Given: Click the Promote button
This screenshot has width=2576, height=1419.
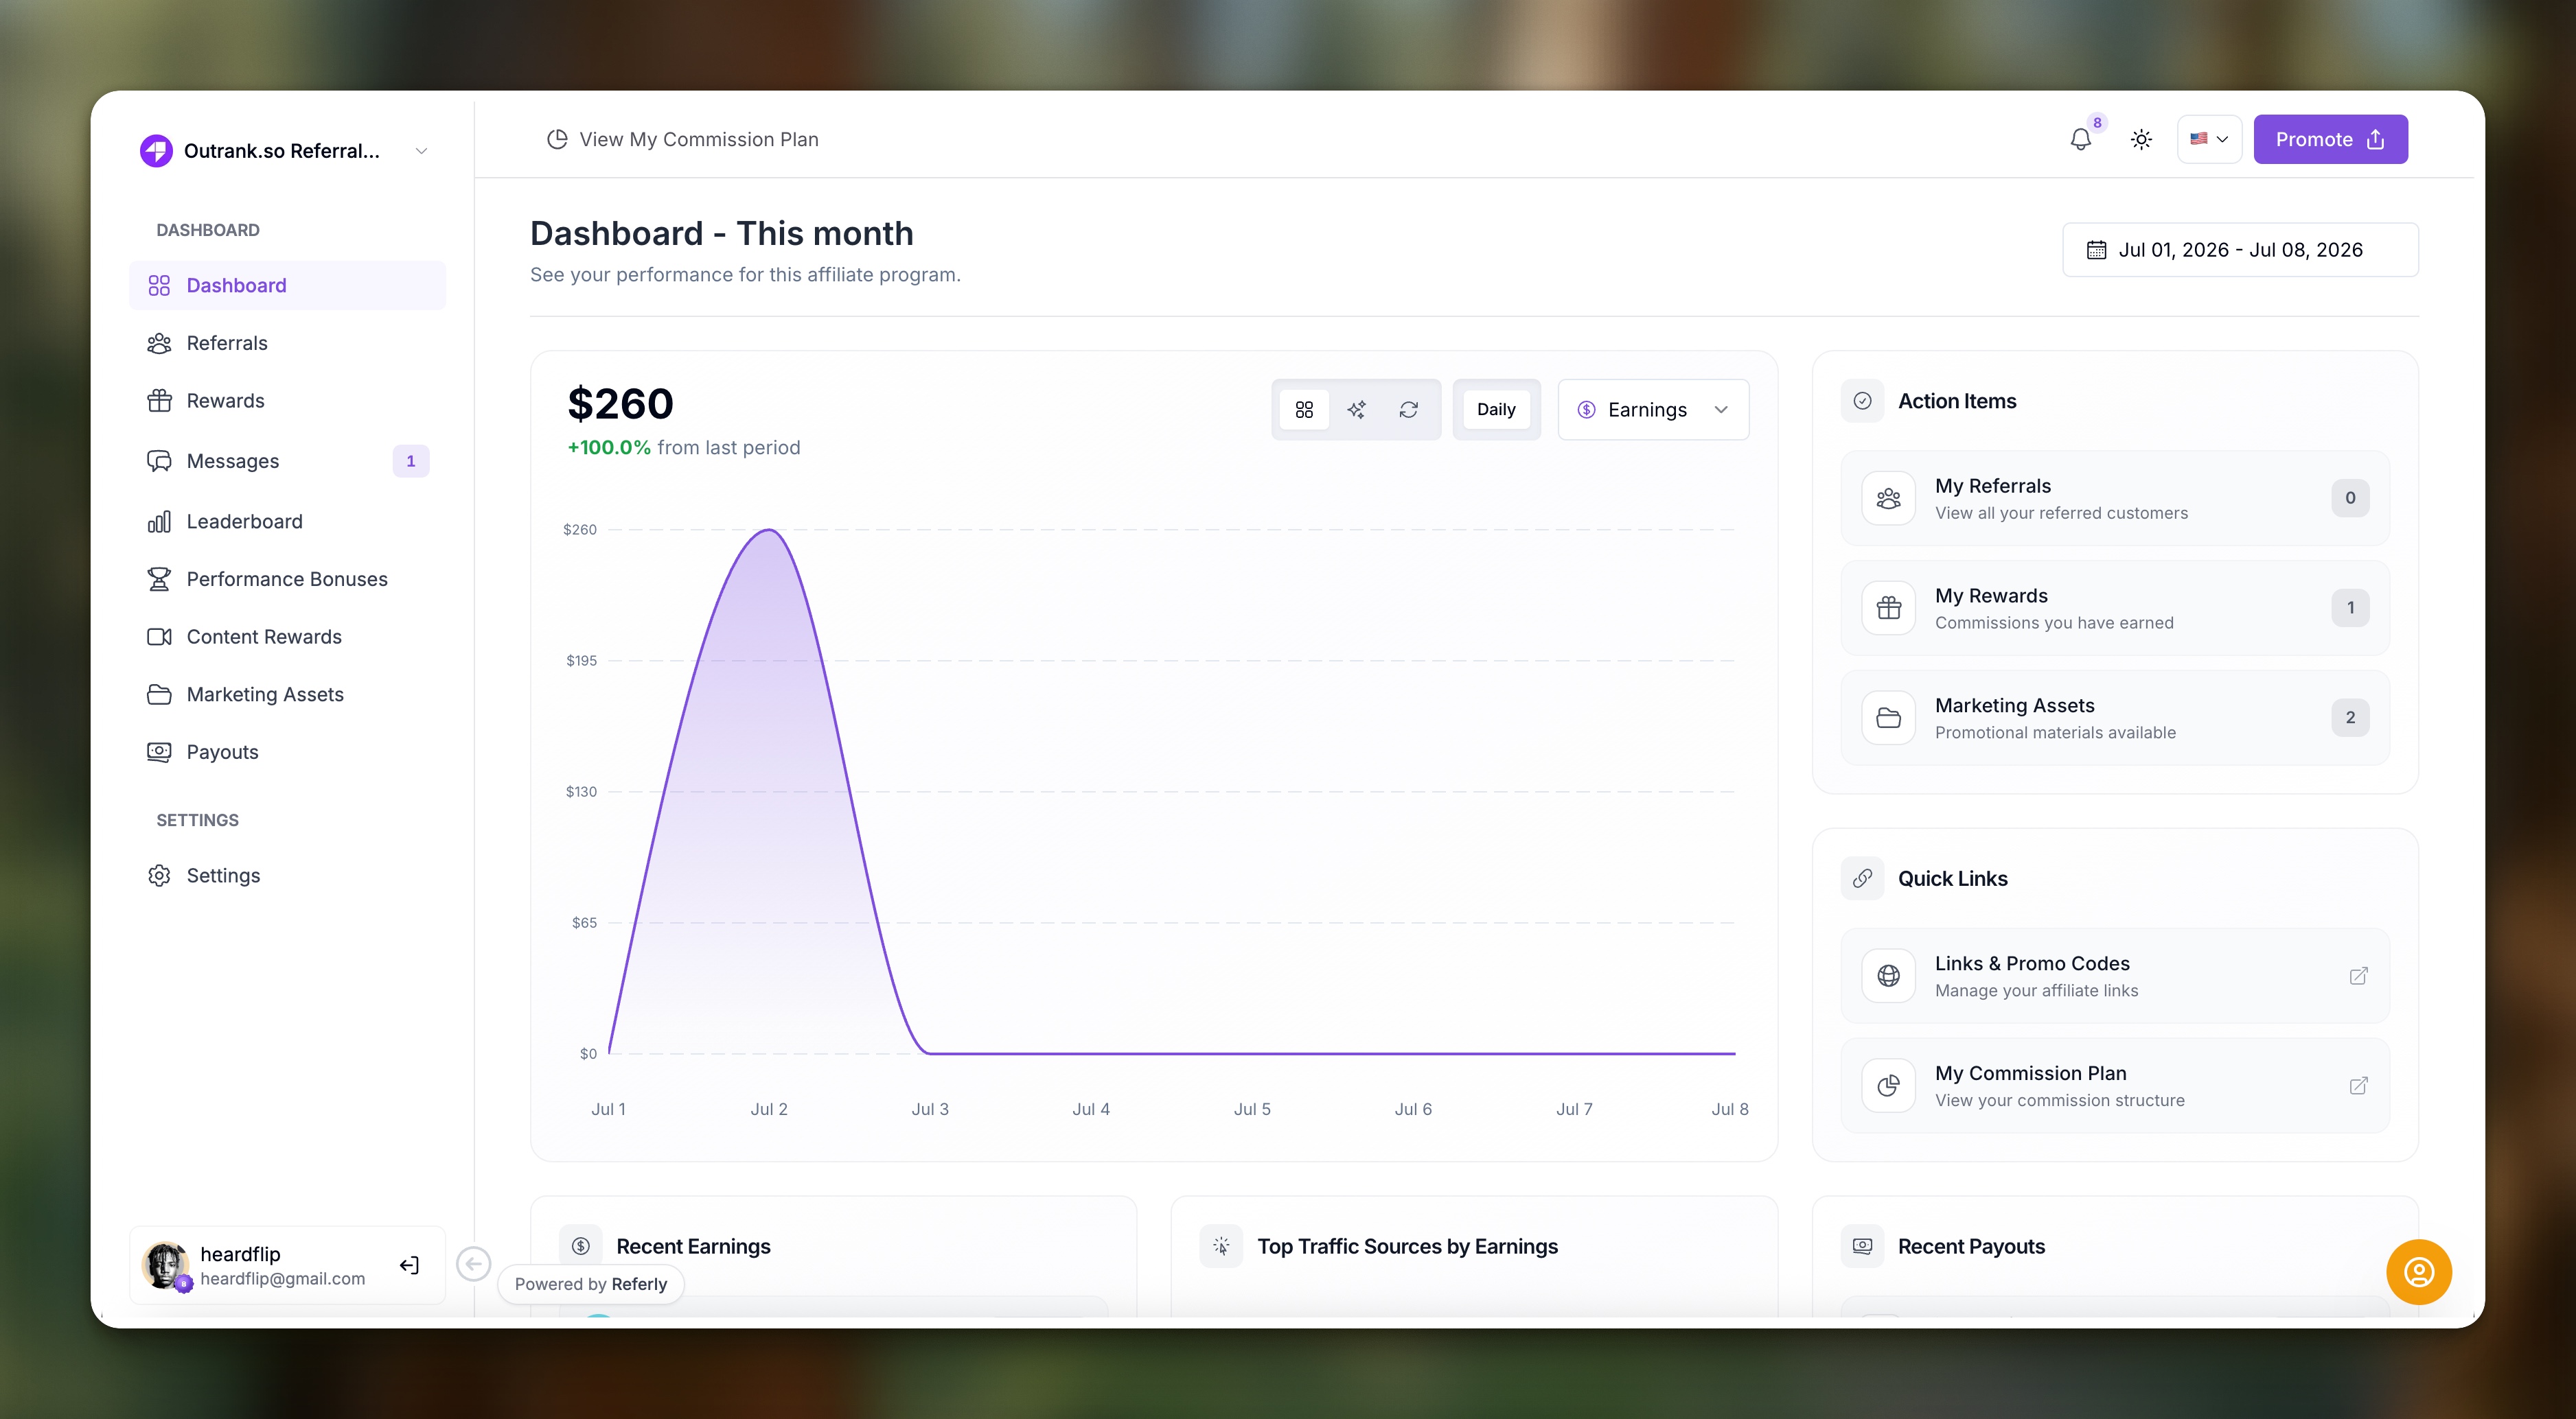Looking at the screenshot, I should (2330, 140).
